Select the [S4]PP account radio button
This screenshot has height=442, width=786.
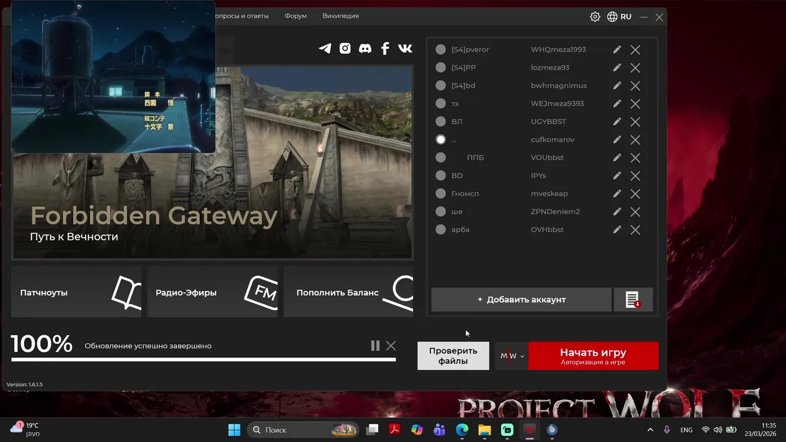[x=440, y=68]
